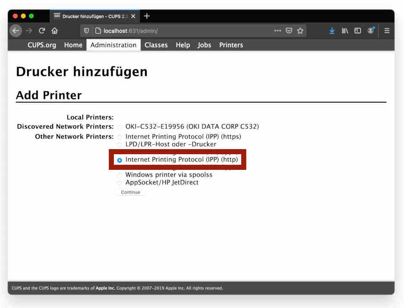
Task: Select the OKI-C532-E19956 discovered printer
Action: pos(120,127)
